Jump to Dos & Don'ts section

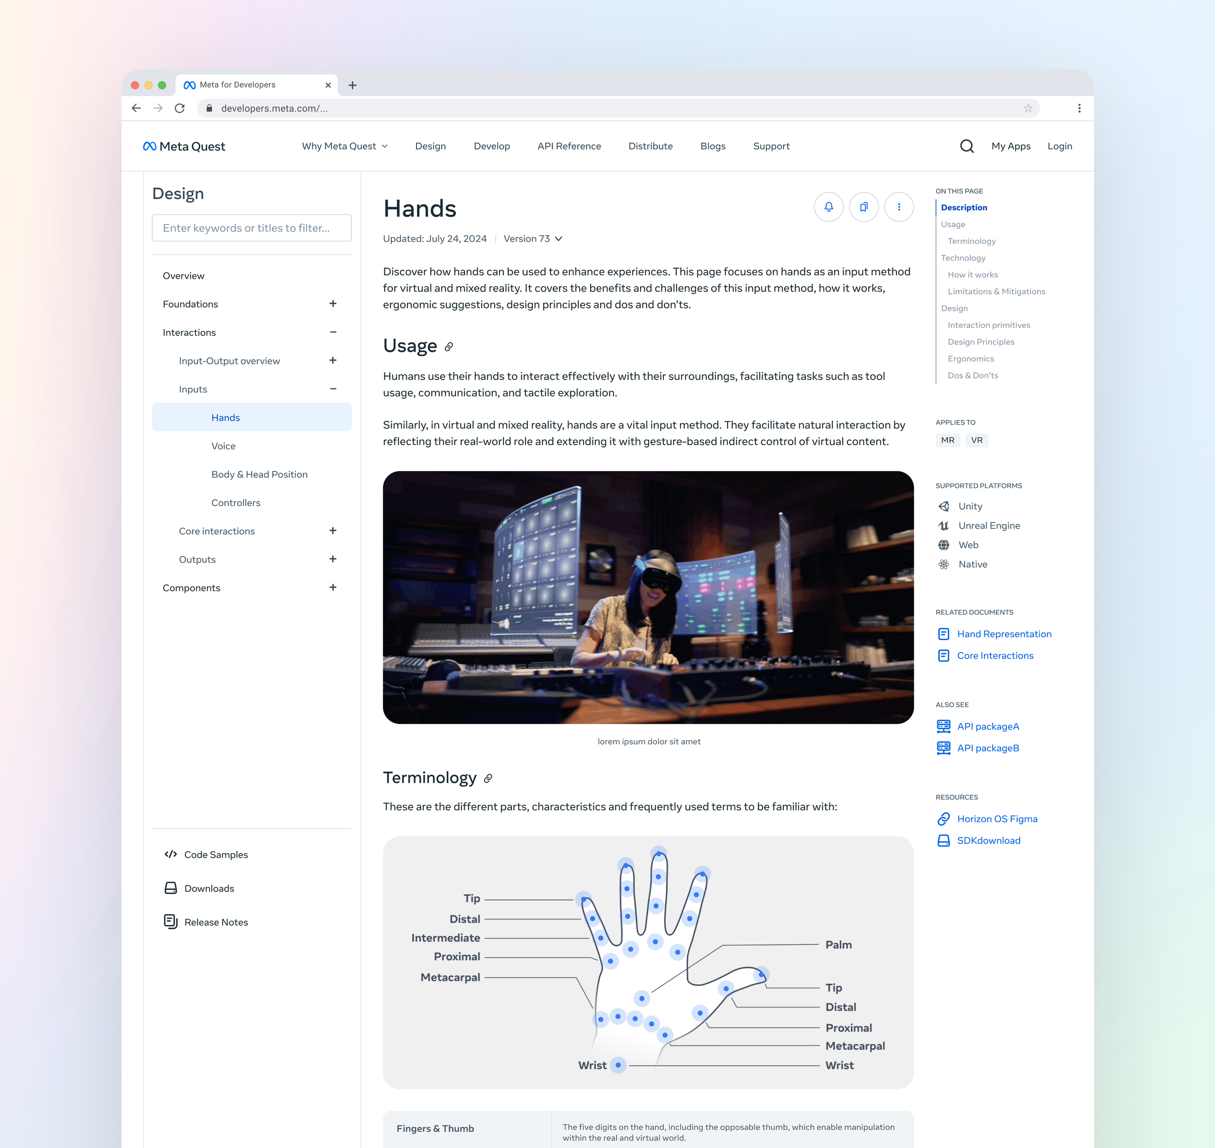(973, 375)
